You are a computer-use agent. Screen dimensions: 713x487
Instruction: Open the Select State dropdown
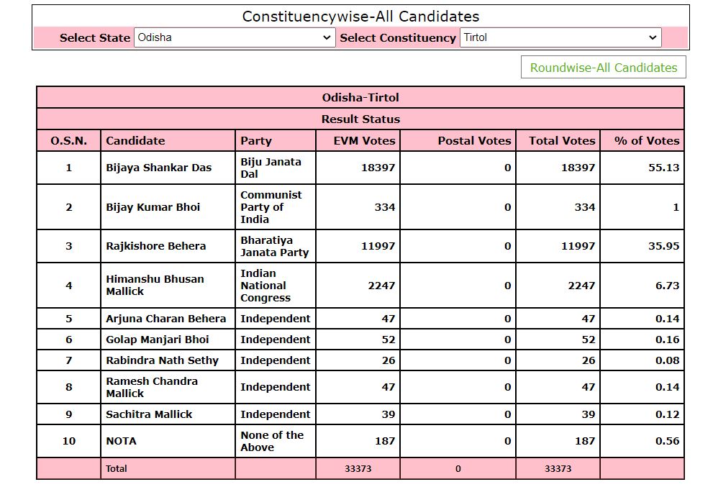(x=234, y=37)
